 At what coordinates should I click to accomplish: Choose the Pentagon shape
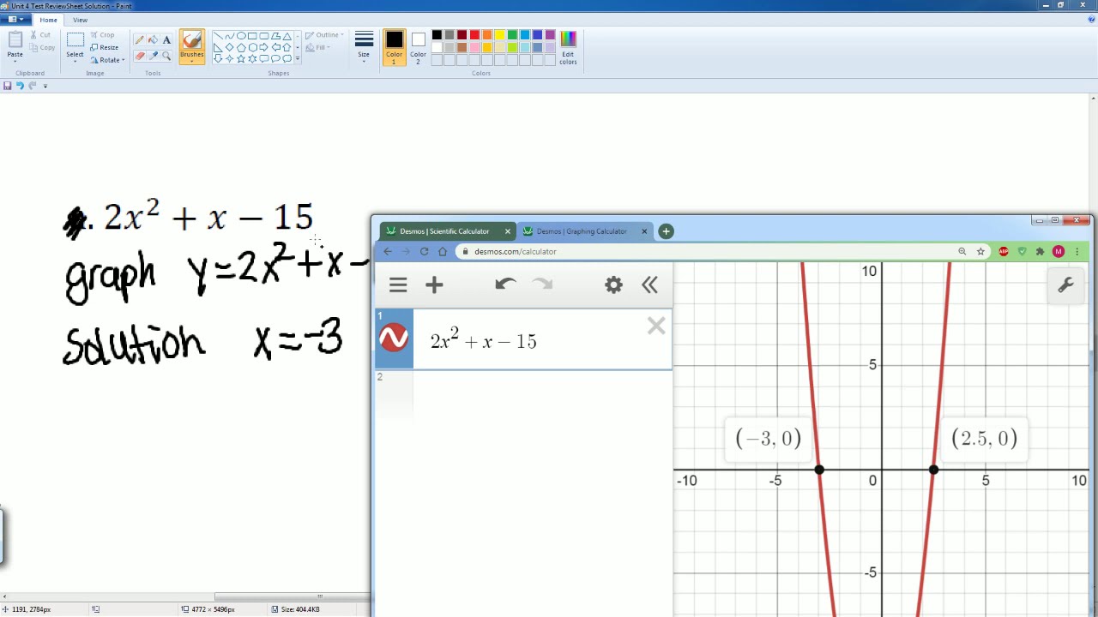pyautogui.click(x=241, y=47)
